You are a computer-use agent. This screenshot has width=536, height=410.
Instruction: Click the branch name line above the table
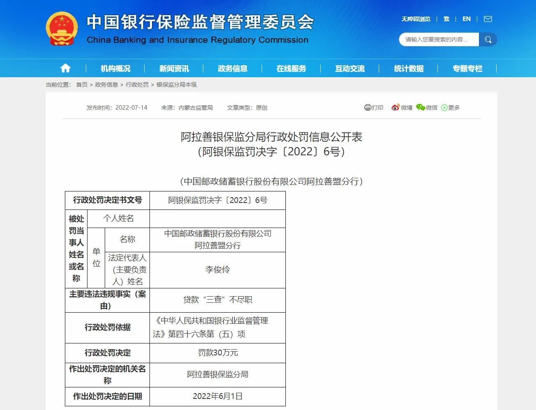271,181
